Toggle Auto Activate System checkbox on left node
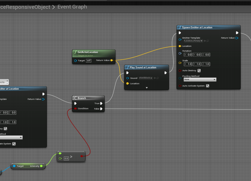The image size is (251, 181). [x=14, y=144]
